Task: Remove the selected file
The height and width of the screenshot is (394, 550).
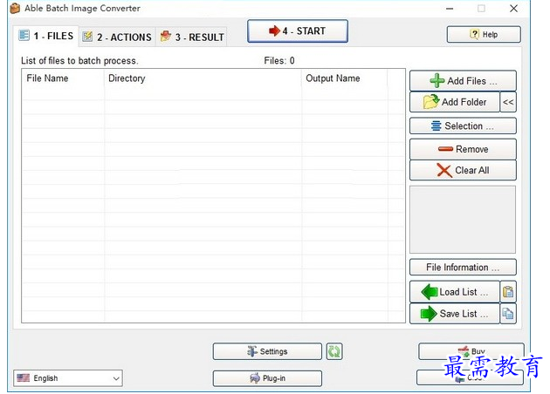Action: [463, 149]
